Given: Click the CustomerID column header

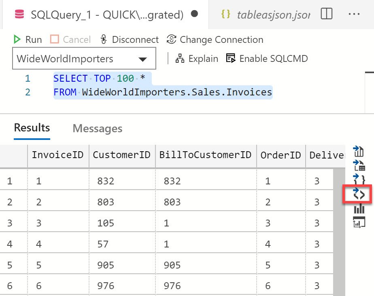Looking at the screenshot, I should [122, 155].
